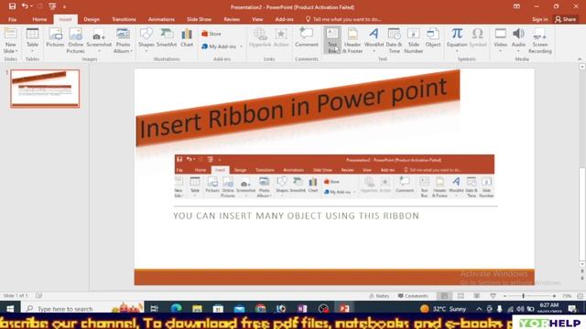Open Microsoft Edge from taskbar

coord(176,309)
